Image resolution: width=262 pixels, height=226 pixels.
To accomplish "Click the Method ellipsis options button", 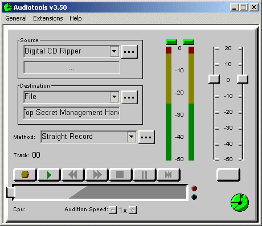I will (x=146, y=137).
